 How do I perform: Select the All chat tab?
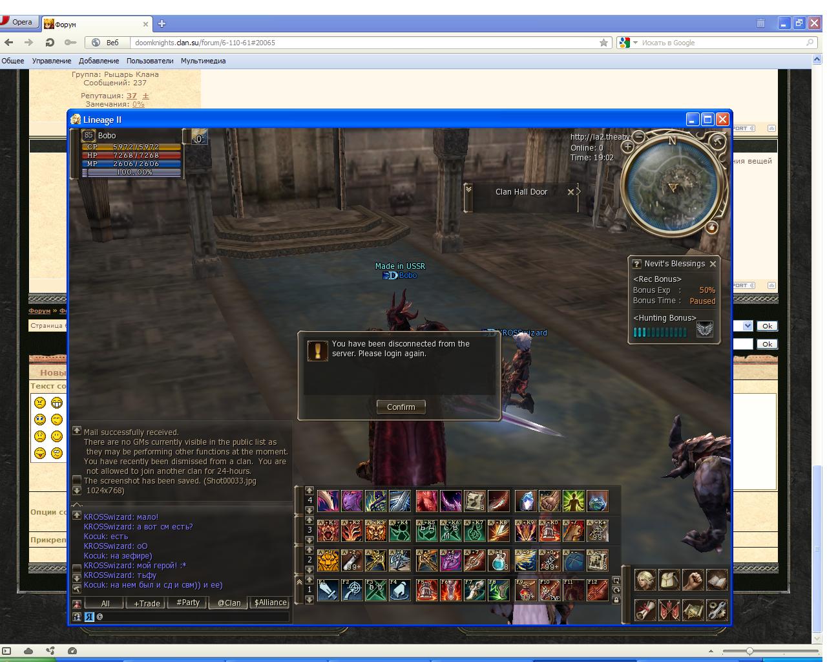pos(105,603)
